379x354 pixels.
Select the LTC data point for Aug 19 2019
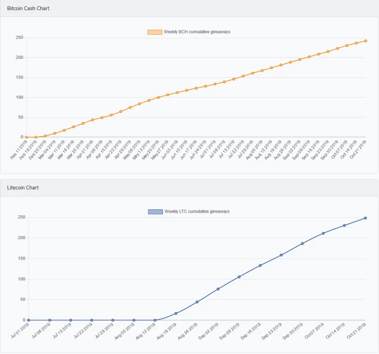176,313
